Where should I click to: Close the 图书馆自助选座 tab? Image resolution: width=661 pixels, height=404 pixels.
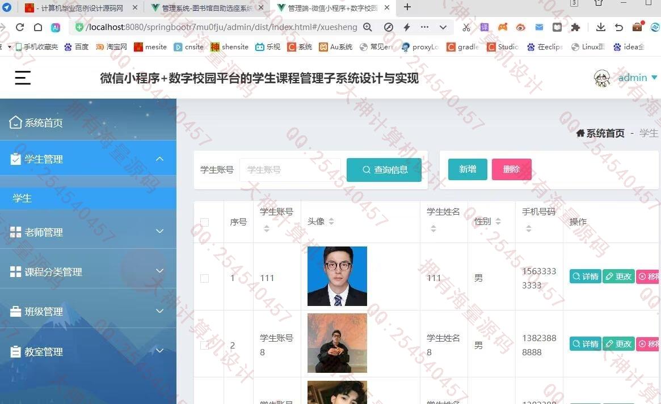coord(262,7)
